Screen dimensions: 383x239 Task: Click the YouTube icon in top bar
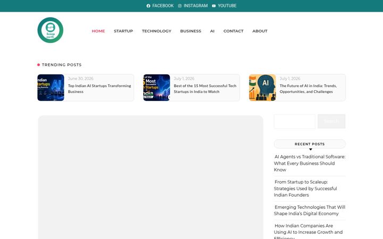[214, 6]
